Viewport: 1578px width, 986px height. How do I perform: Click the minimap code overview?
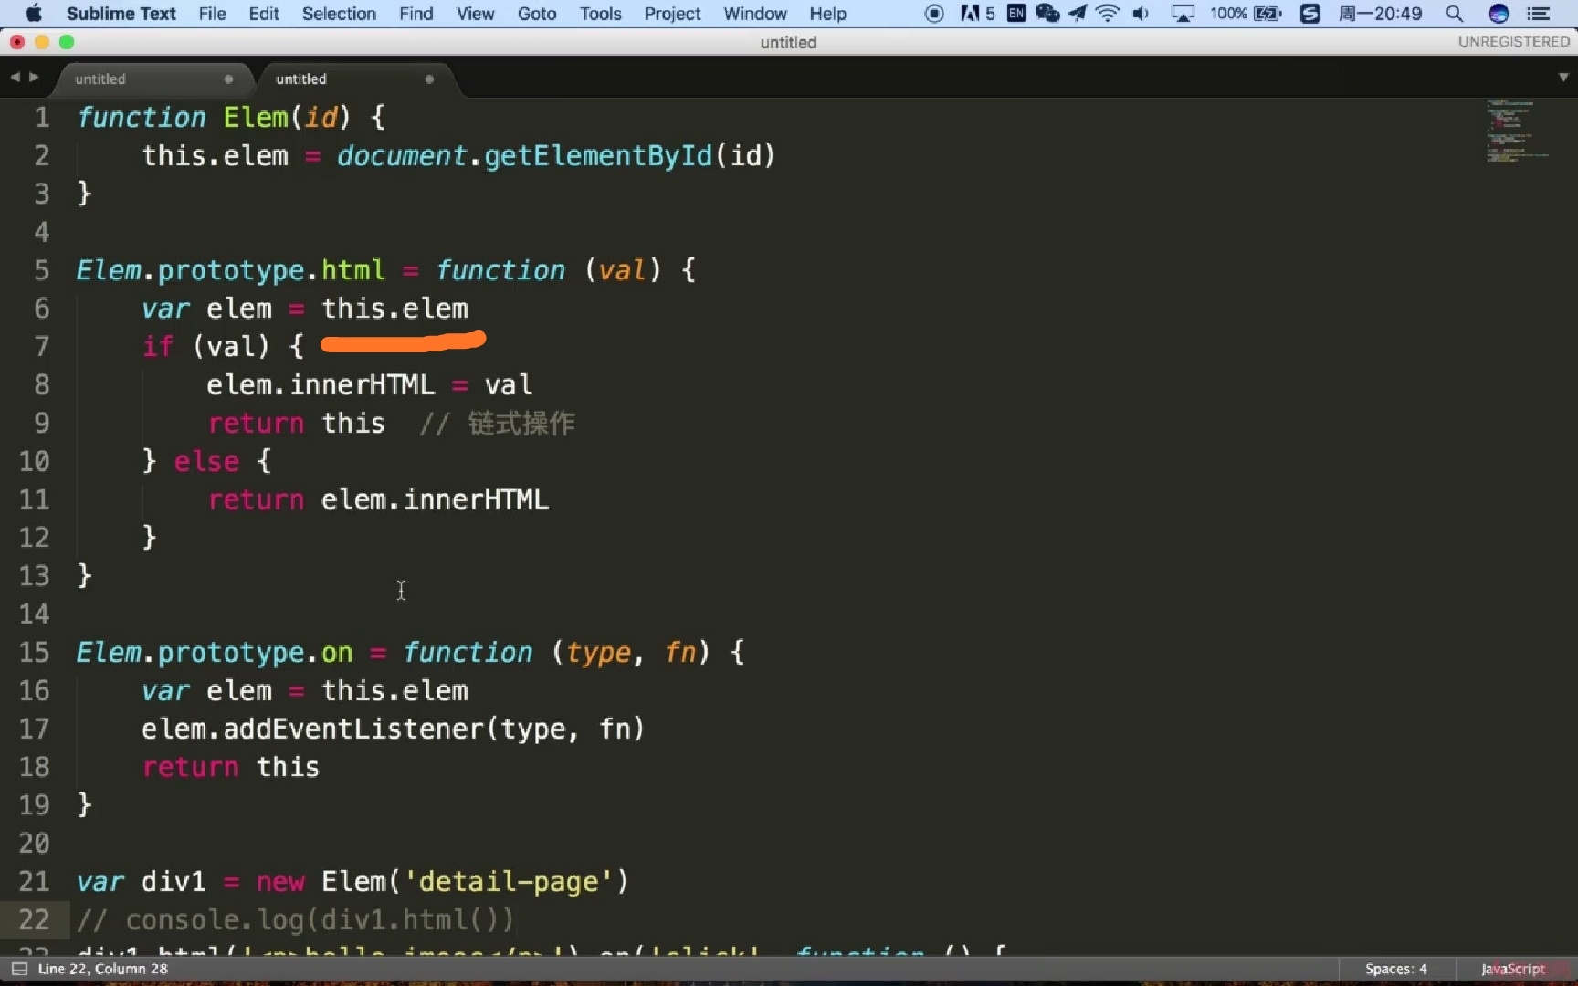pyautogui.click(x=1516, y=131)
